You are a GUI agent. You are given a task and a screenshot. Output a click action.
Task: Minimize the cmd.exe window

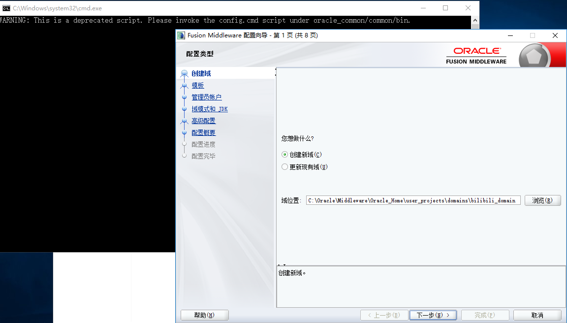(423, 8)
